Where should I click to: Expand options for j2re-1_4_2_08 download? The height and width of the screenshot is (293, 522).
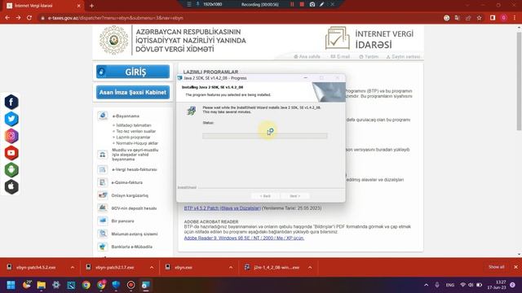[310, 268]
